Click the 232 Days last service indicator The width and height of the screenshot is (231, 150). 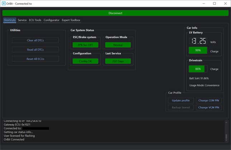click(118, 61)
